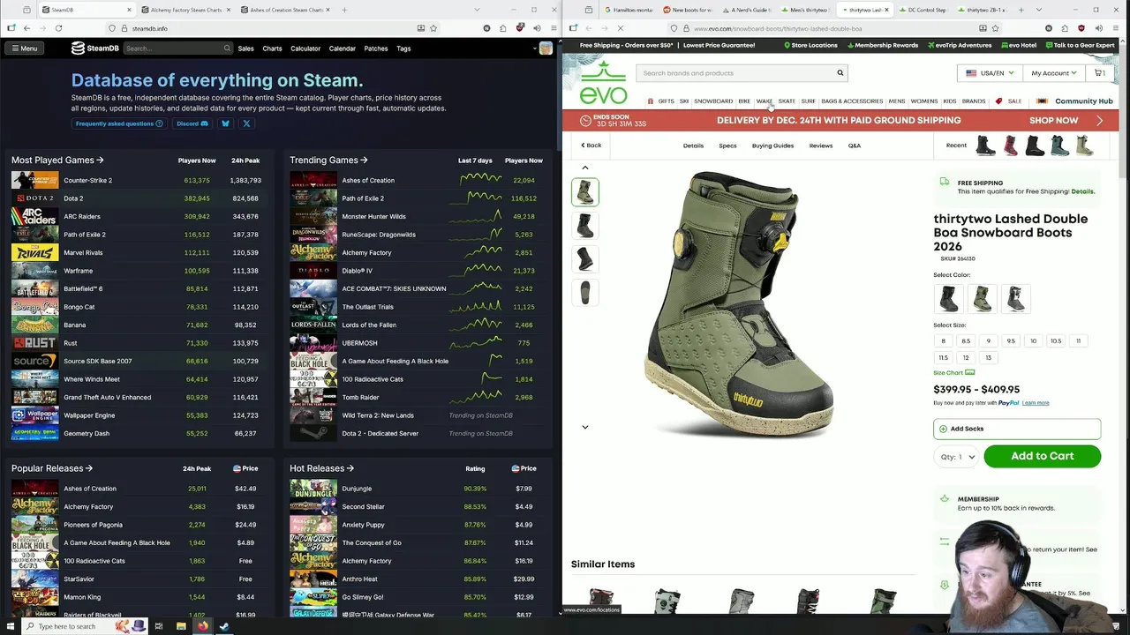Open the SteamDB Twitter bird link
The height and width of the screenshot is (635, 1130).
(x=225, y=123)
